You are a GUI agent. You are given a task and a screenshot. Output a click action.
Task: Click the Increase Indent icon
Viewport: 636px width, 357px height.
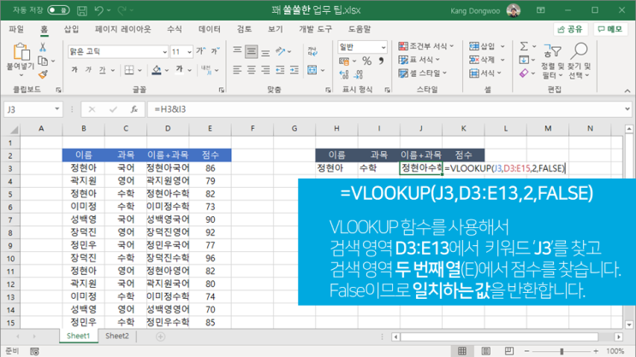click(x=294, y=70)
